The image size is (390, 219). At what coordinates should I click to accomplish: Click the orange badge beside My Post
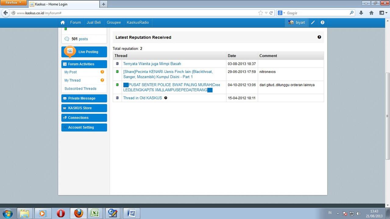pos(102,72)
